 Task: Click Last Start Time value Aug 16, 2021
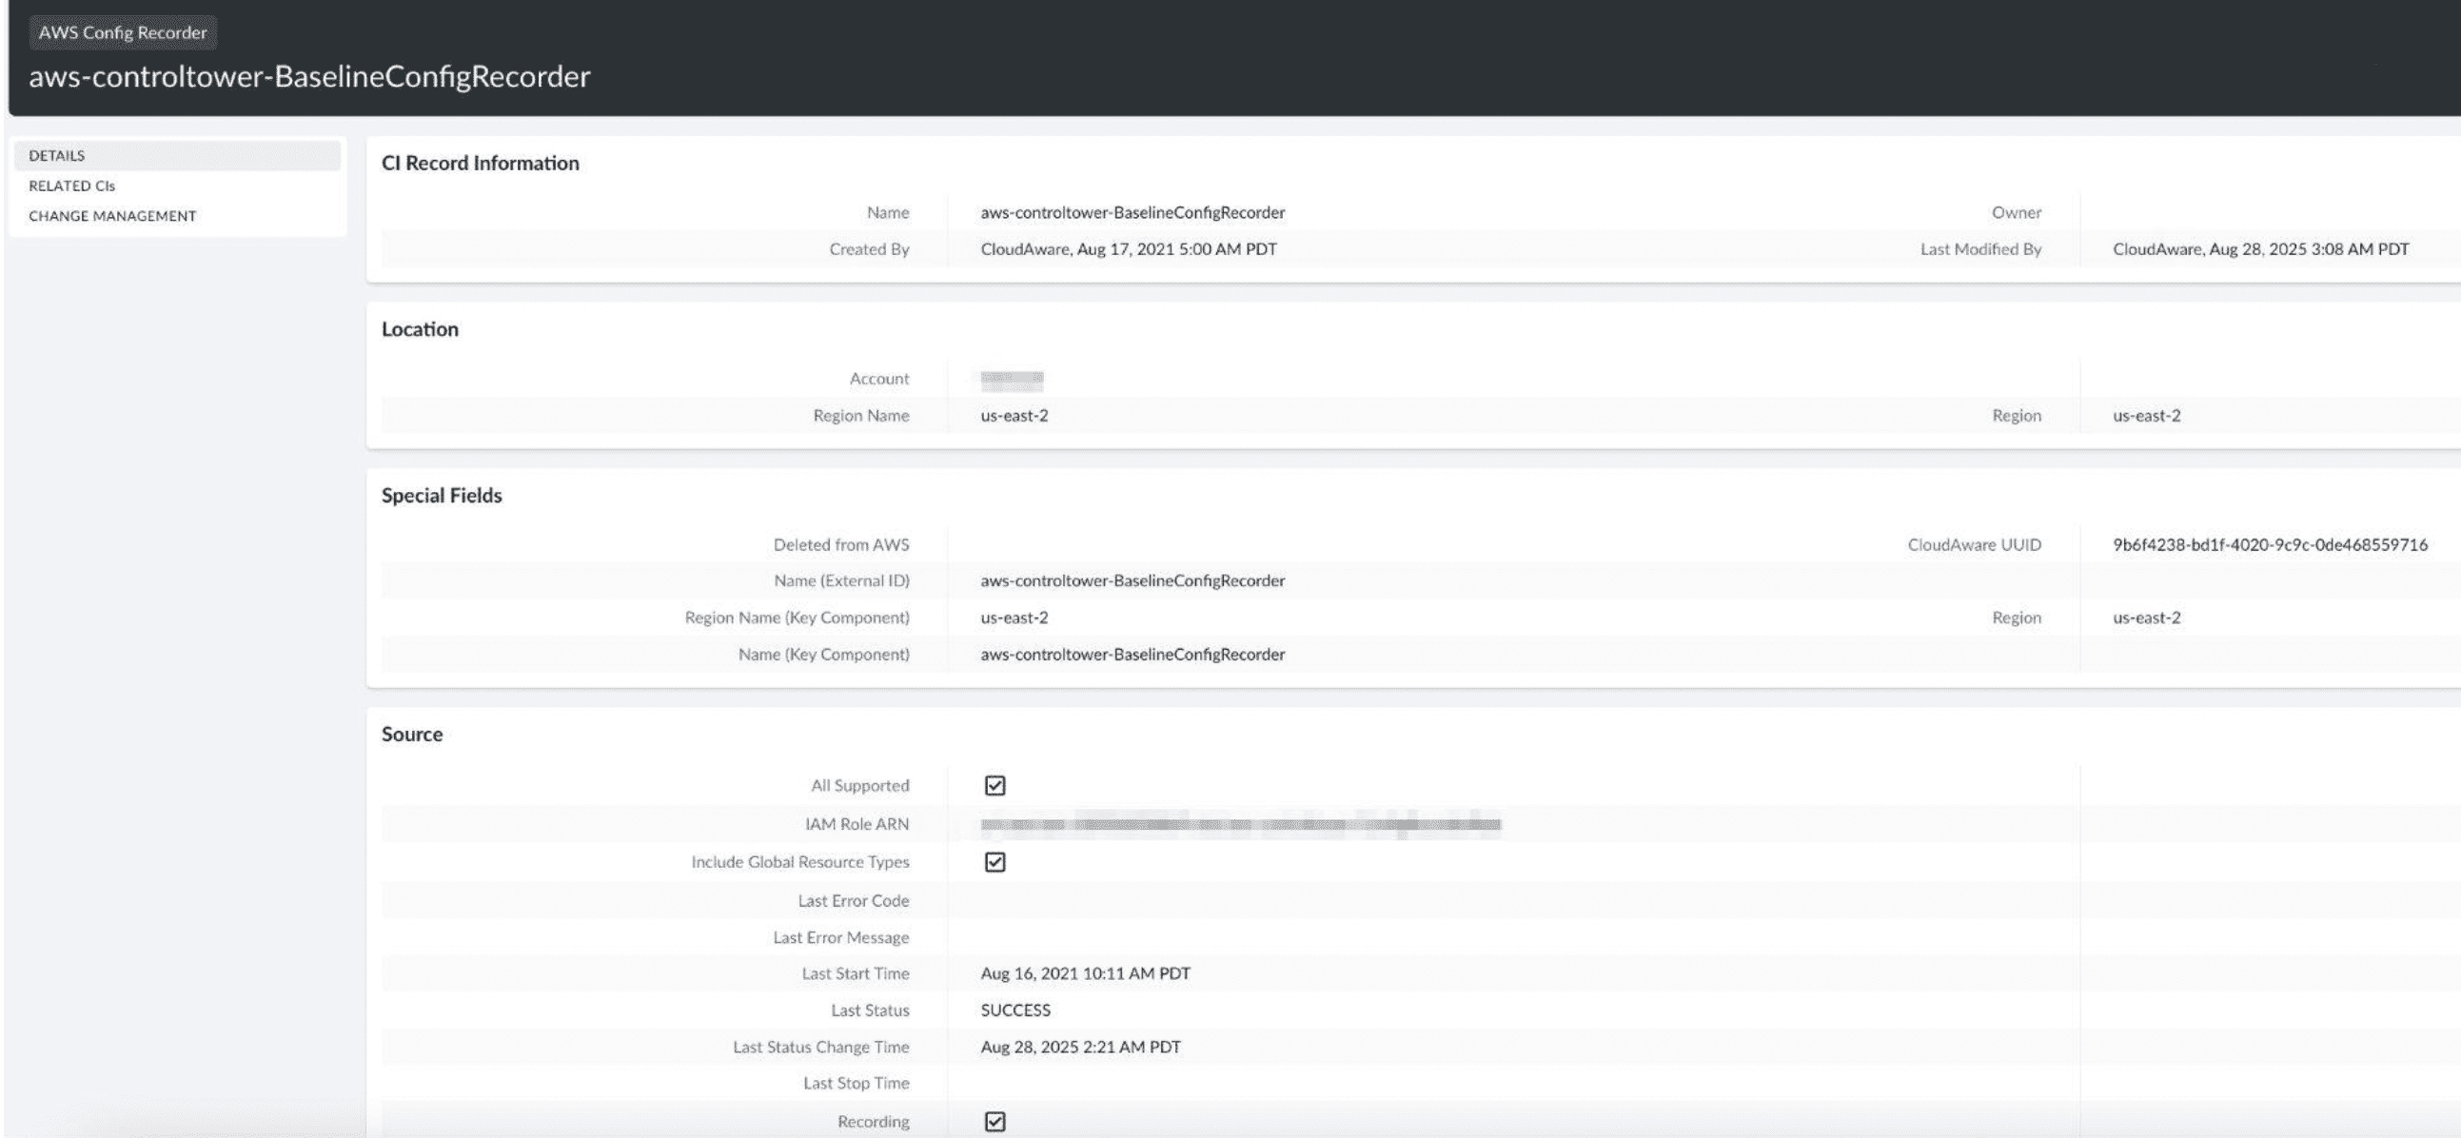point(1085,973)
